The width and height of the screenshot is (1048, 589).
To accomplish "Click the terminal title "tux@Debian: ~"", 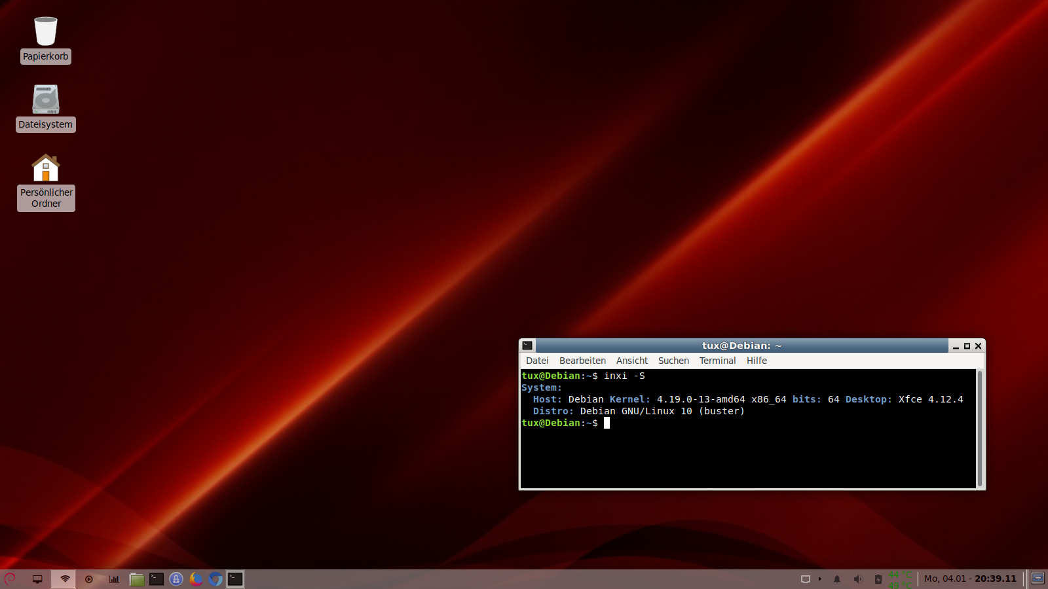I will pos(742,346).
